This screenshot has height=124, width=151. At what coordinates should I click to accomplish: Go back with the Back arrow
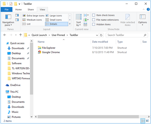click(x=5, y=35)
